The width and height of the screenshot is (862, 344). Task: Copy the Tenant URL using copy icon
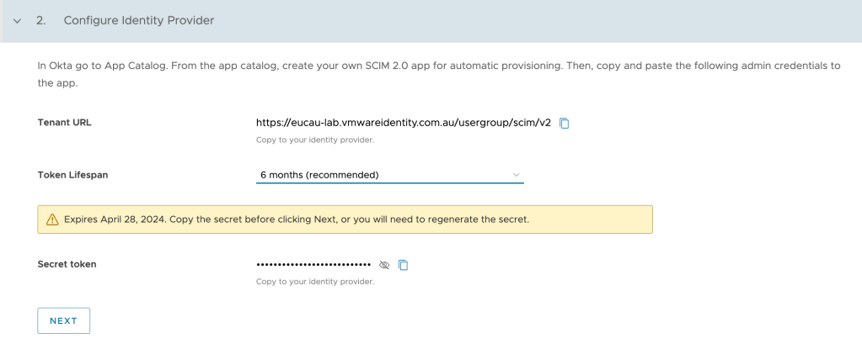(x=565, y=123)
